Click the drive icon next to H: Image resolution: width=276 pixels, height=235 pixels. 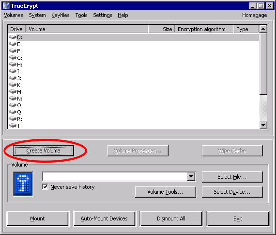pos(13,65)
